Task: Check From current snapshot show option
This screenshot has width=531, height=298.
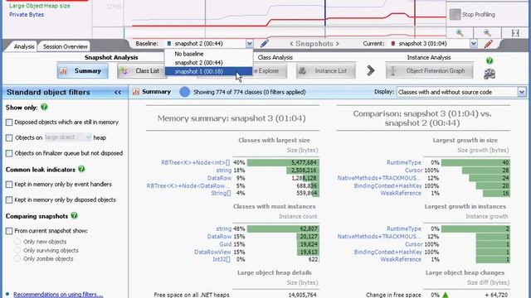Action: [x=9, y=231]
